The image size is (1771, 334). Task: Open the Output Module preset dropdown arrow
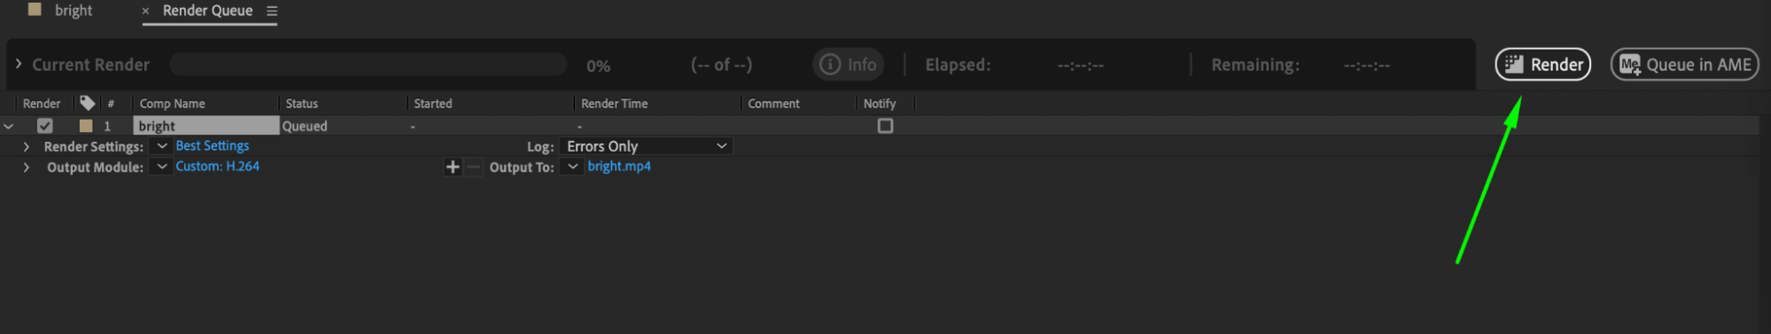click(x=161, y=167)
